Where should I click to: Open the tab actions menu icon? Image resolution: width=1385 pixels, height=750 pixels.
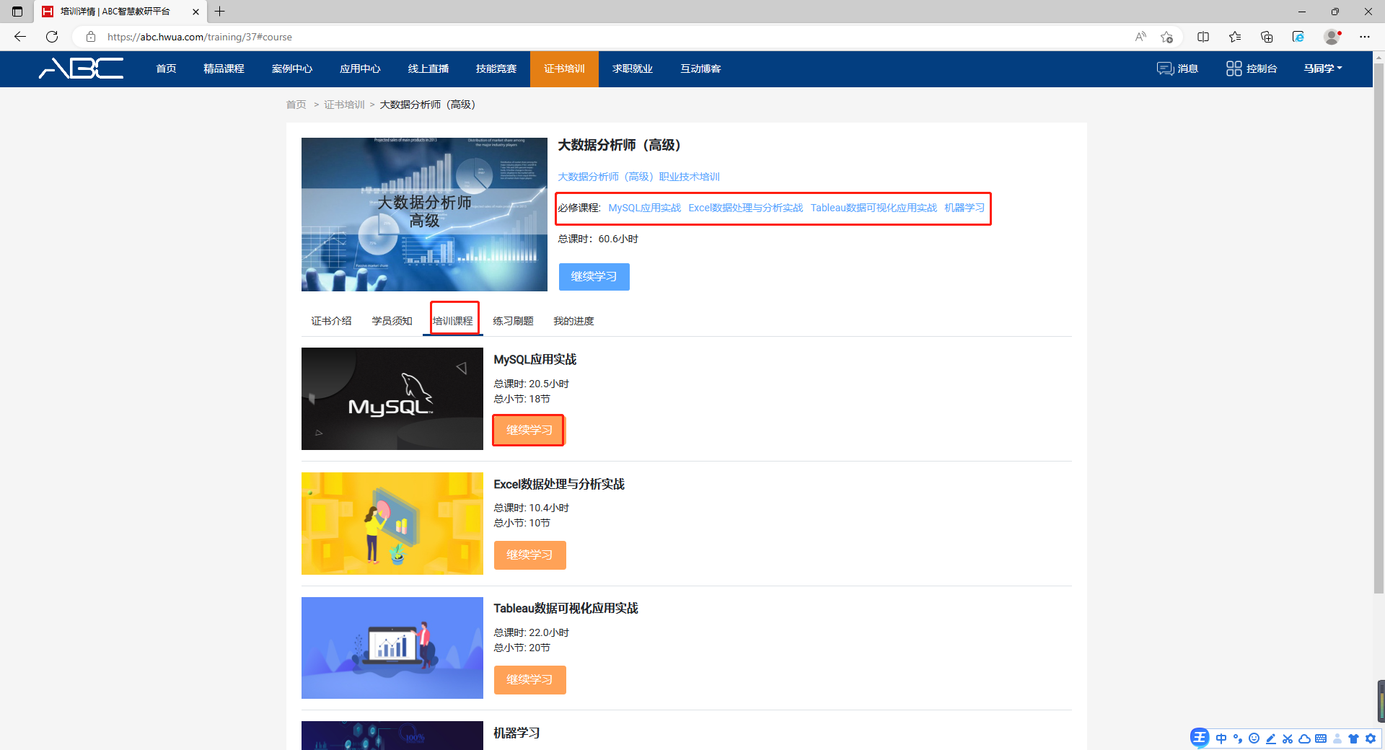coord(17,12)
